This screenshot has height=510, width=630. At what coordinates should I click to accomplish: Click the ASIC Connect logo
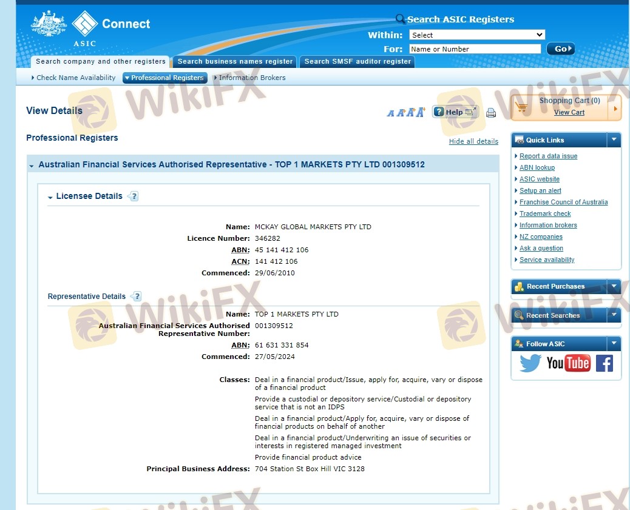click(91, 27)
